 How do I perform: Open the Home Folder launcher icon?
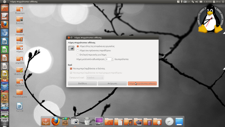point(5,8)
